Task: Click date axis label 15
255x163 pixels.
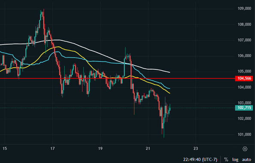Action: tap(5, 148)
